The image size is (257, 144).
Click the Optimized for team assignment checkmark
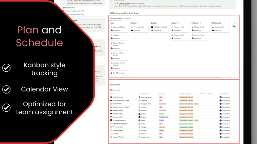(6, 108)
